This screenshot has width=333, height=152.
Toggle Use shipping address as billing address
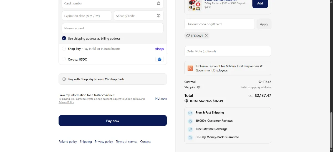(64, 38)
